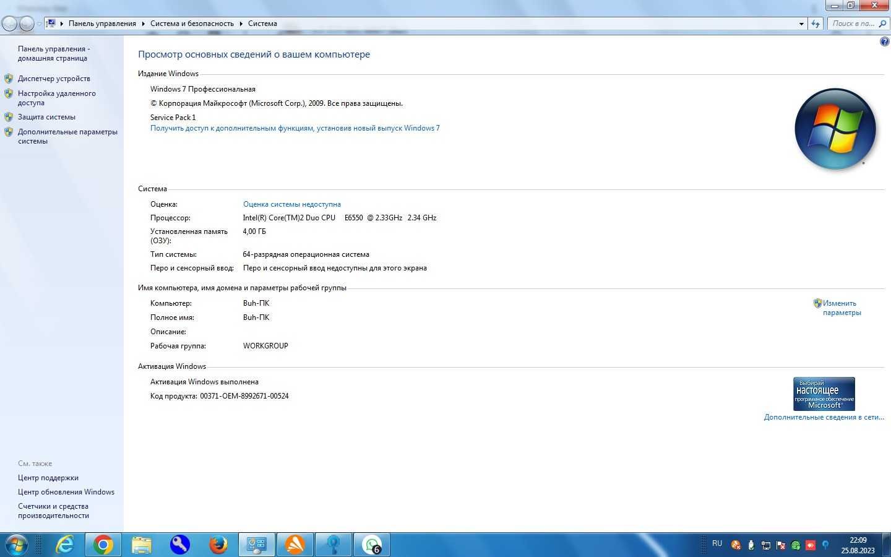
Task: Click the refresh icon beside the address bar
Action: (x=816, y=24)
